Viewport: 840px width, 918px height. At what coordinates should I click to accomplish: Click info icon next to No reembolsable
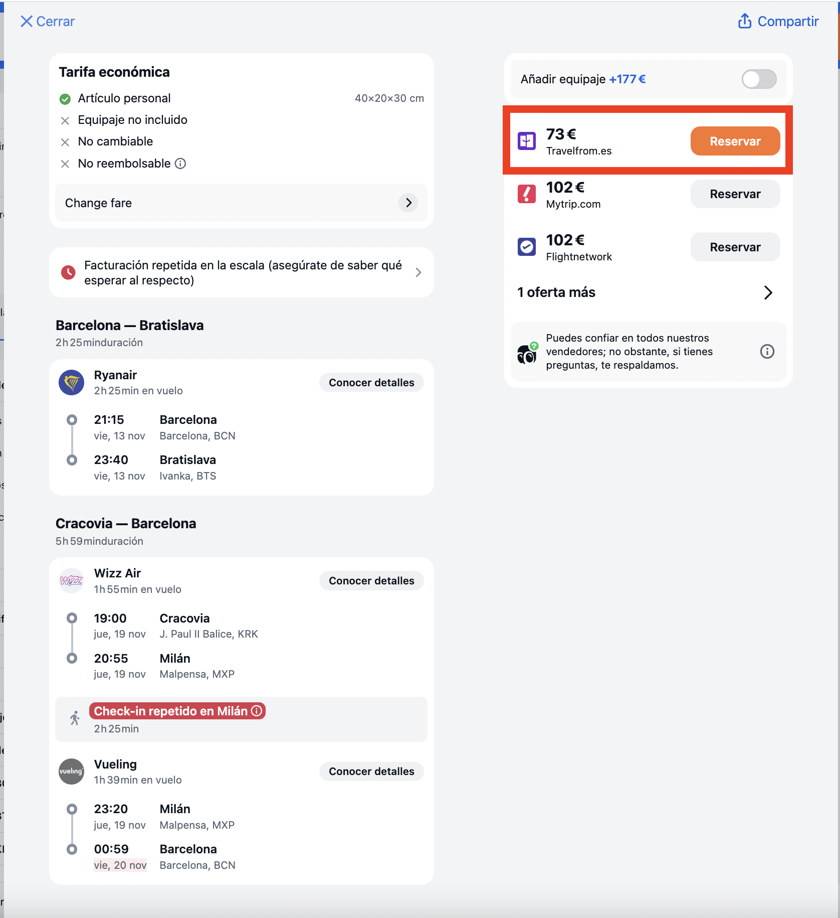pos(180,164)
